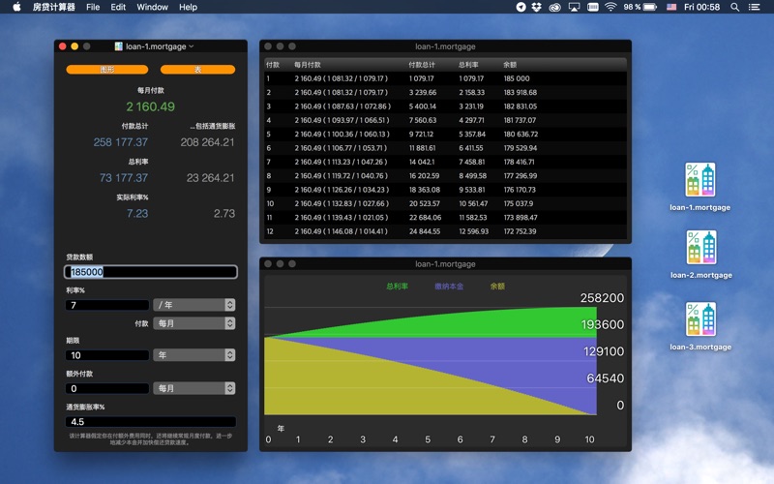Click the Creative Cloud menu bar icon

[x=555, y=7]
